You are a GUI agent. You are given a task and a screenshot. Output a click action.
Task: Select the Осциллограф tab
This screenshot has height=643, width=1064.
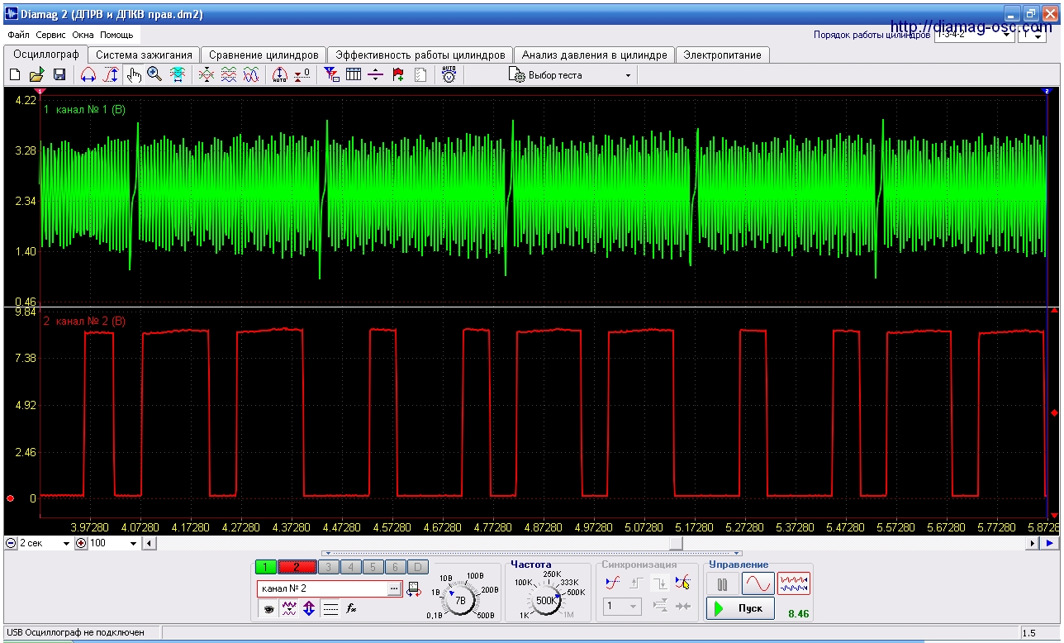pos(46,54)
